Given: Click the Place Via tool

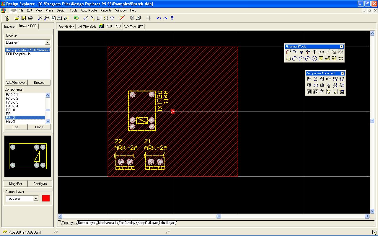Looking at the screenshot, I should (308, 52).
